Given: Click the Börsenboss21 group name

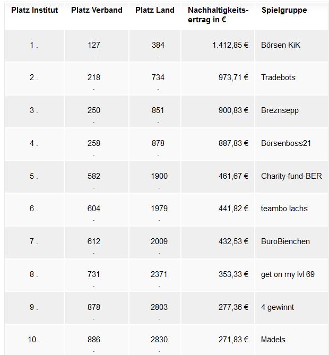Looking at the screenshot, I should click(x=285, y=143).
